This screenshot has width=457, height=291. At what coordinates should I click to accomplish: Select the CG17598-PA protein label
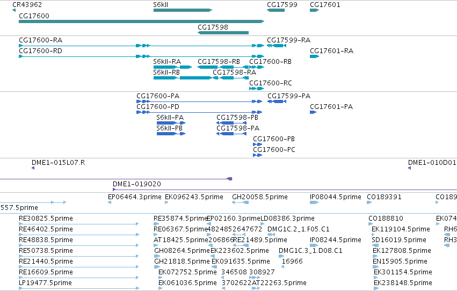pos(238,128)
